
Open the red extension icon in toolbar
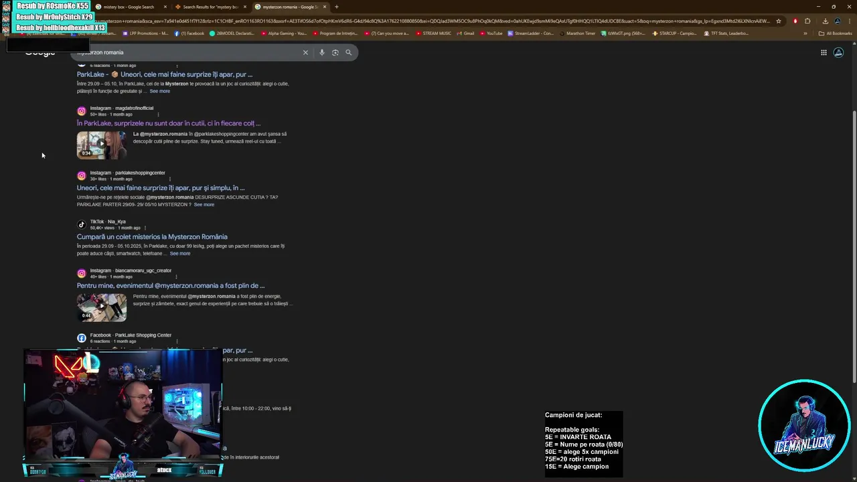coord(795,21)
